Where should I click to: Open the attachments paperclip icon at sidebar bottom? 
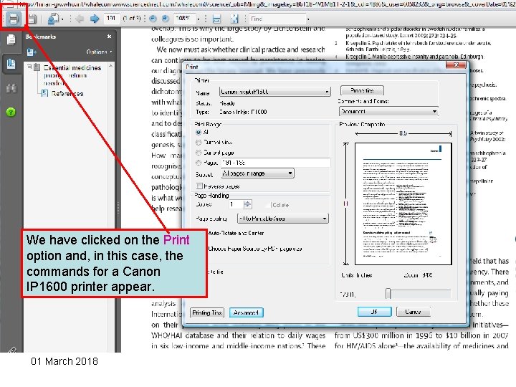pos(11,350)
